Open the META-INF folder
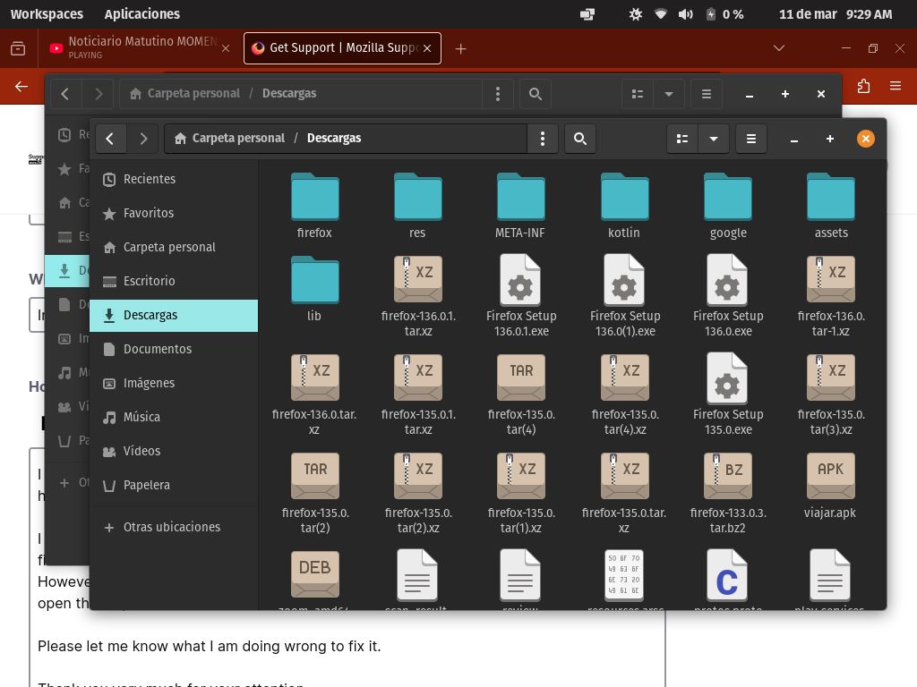 (520, 207)
